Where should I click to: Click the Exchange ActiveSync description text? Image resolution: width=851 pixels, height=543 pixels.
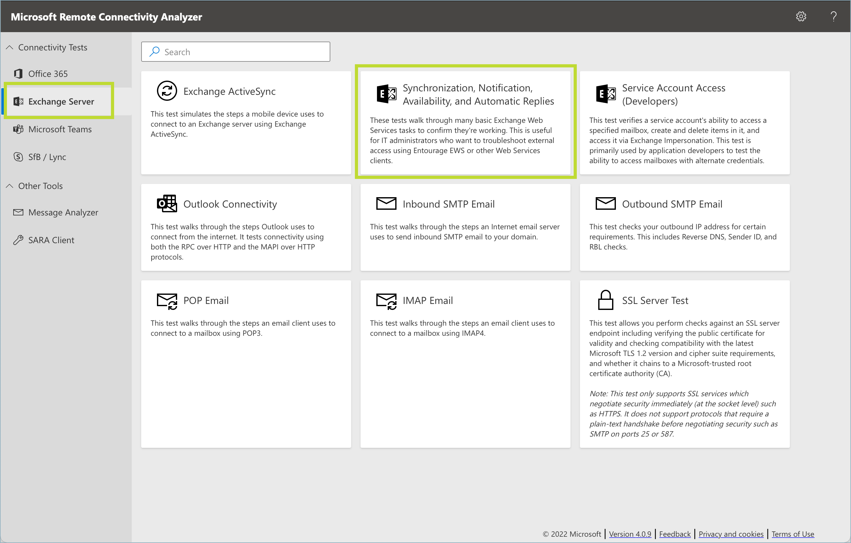click(x=237, y=124)
